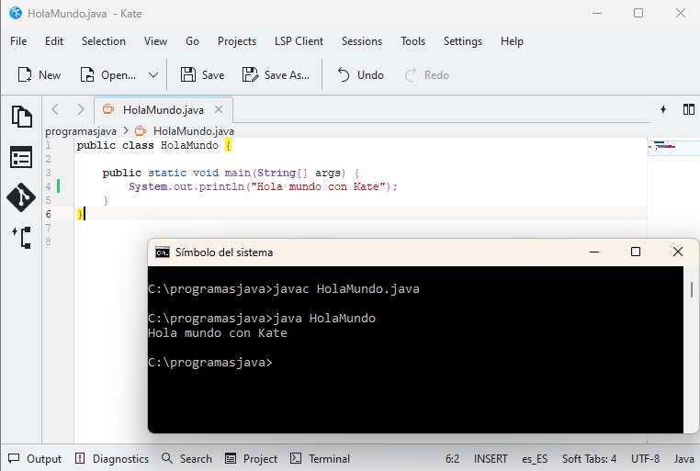Open the Symbol outline list sidebar icon

tap(21, 157)
